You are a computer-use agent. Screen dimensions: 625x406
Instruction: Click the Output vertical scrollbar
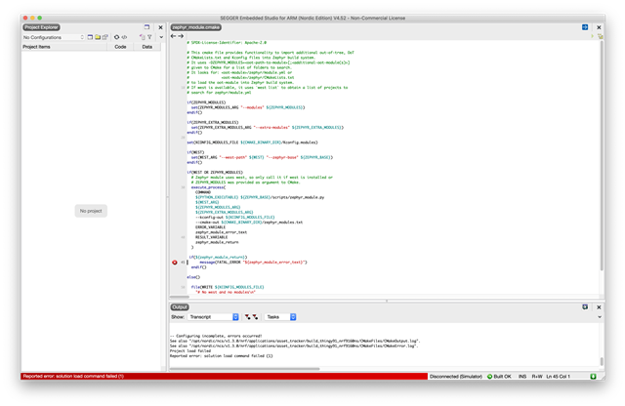(602, 361)
